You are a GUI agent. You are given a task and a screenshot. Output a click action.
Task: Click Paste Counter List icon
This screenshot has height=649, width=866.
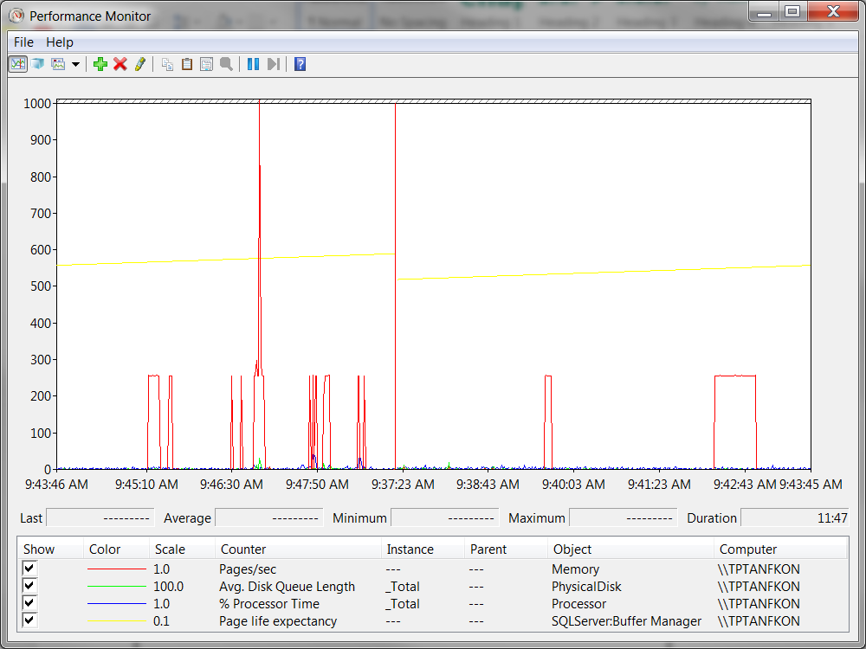pyautogui.click(x=186, y=64)
